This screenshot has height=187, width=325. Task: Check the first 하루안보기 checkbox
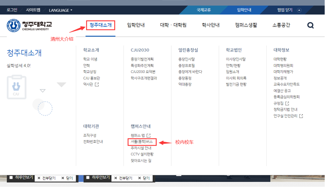11,177
